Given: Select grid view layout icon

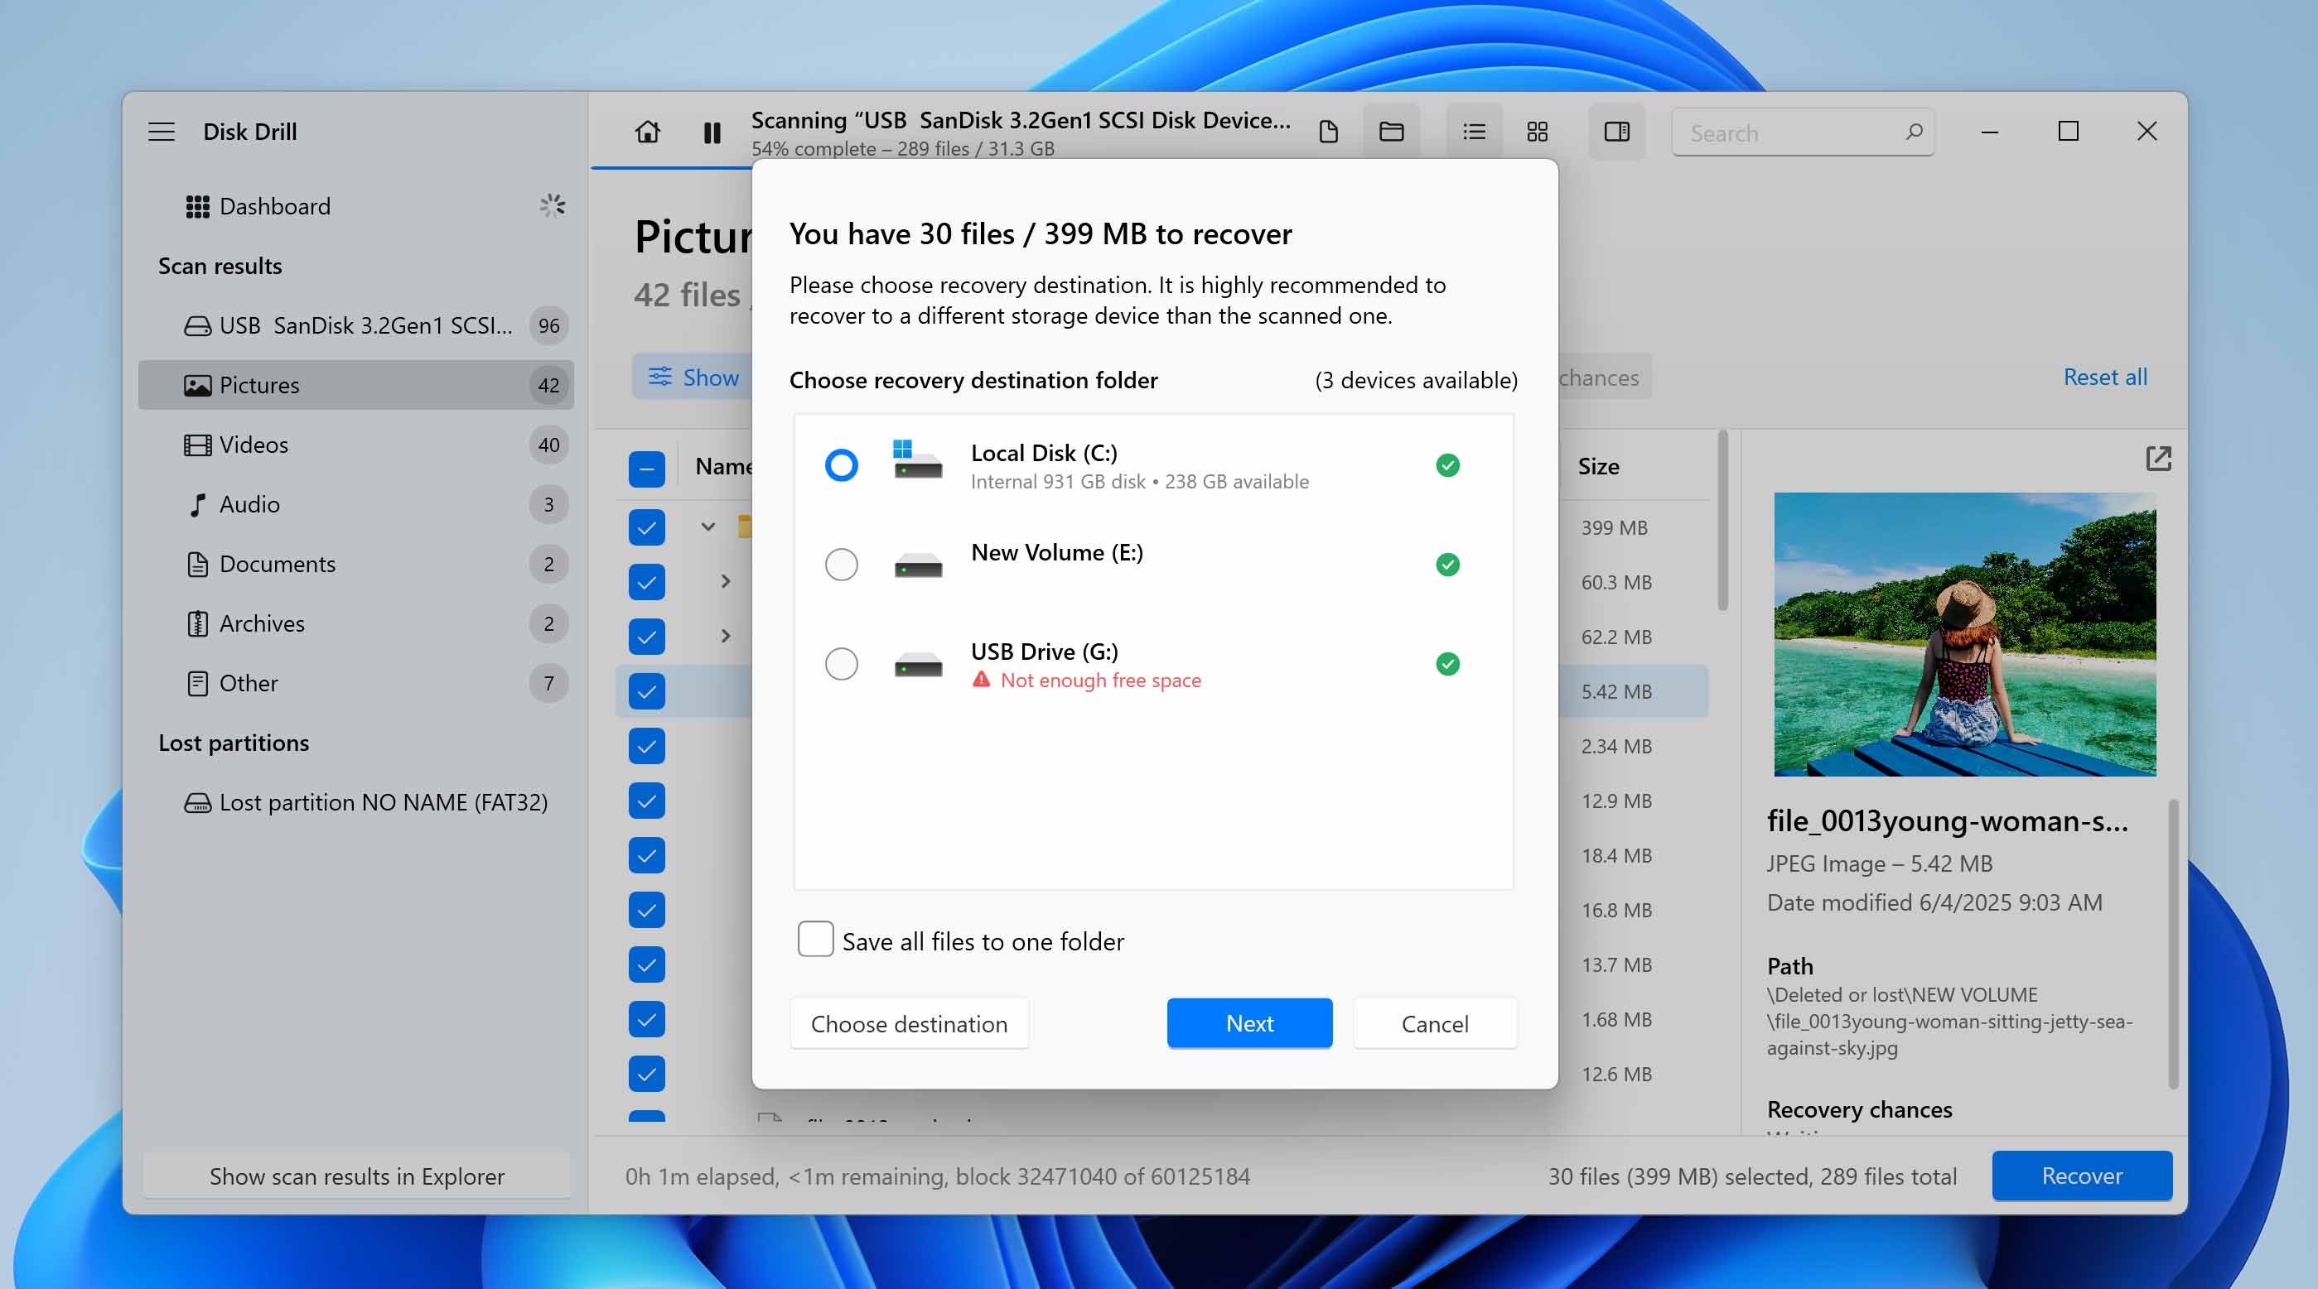Looking at the screenshot, I should (x=1538, y=132).
